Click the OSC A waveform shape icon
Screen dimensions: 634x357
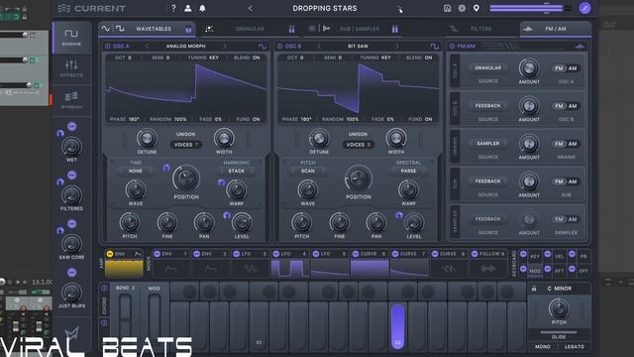[262, 47]
